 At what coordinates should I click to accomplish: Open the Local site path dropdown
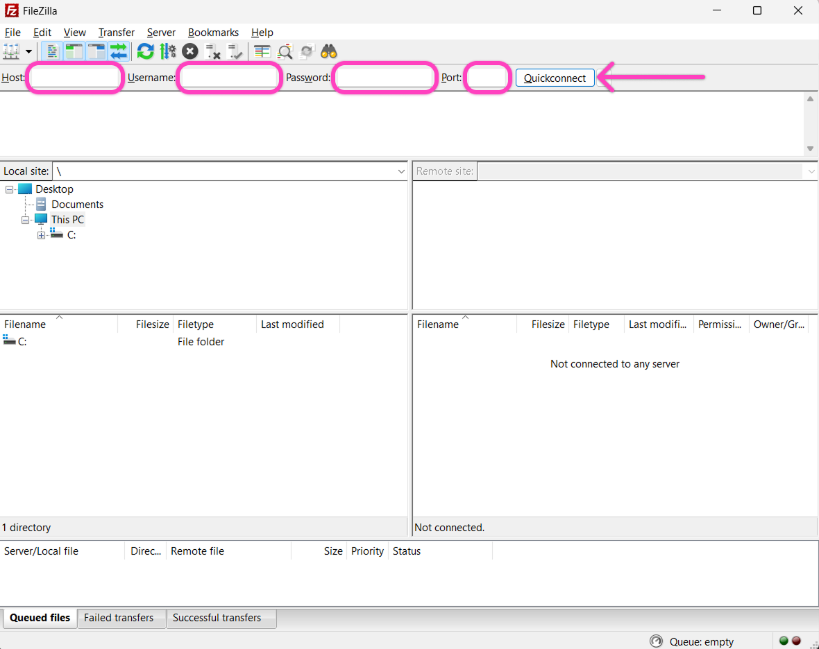click(401, 171)
